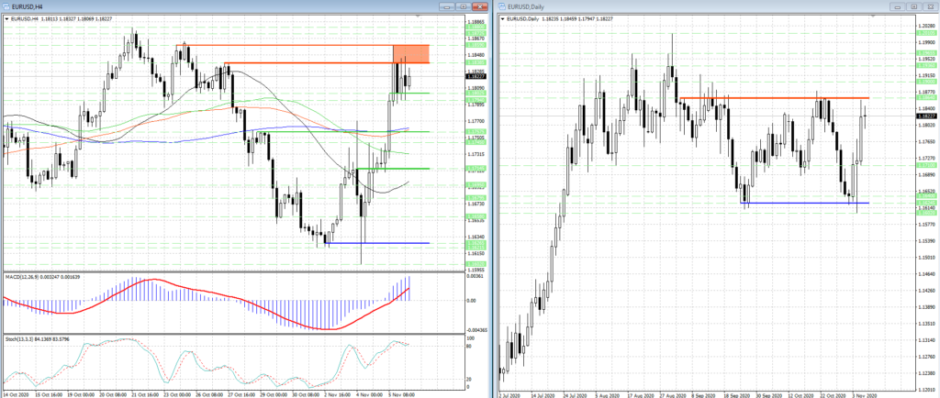
Task: Open one-click trading arrow on Daily chart
Action: [502, 19]
